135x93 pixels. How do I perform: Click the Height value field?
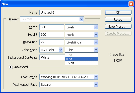coord(52,35)
